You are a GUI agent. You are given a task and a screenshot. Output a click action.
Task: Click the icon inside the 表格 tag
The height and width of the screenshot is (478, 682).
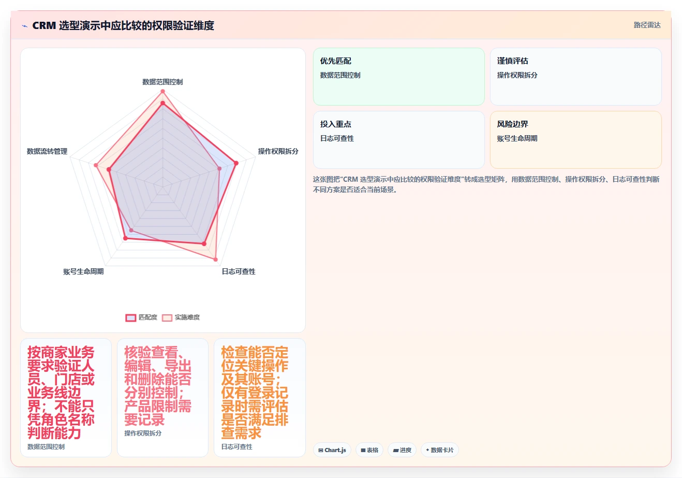(x=363, y=451)
